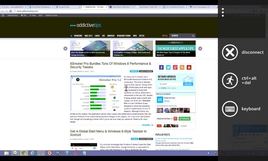Open the on-screen keyboard icon

[x=230, y=109]
